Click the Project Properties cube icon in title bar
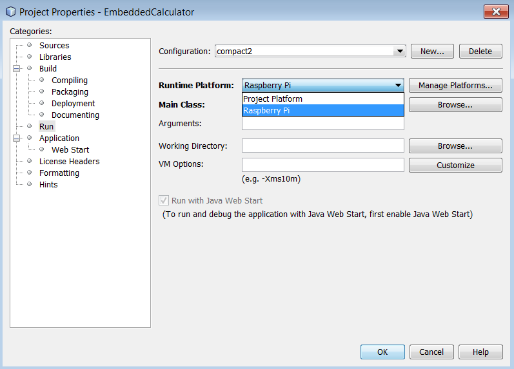 pyautogui.click(x=10, y=12)
